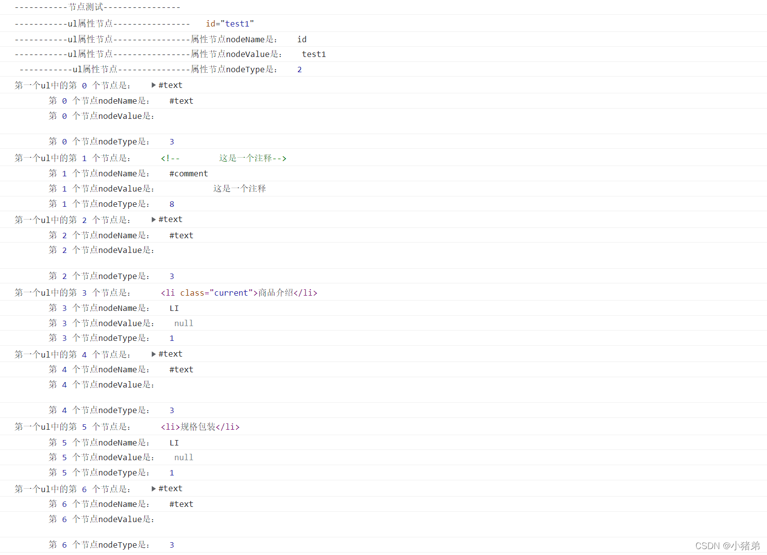Select nodeType value 1 for node 5
The image size is (767, 555).
(172, 472)
